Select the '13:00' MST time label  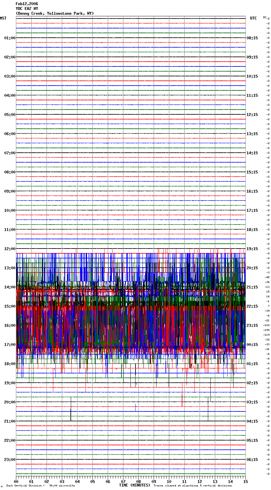[10, 268]
